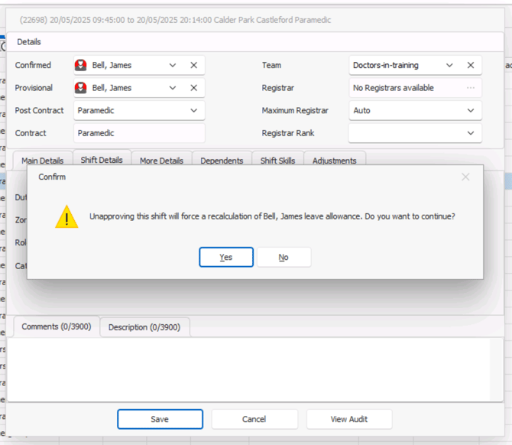
Task: Clear the Team field with X icon
Action: pos(471,66)
